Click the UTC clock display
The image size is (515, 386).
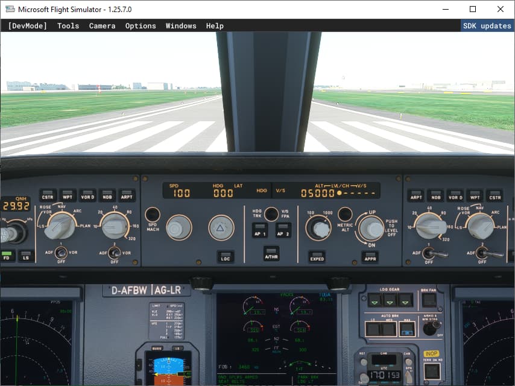[x=385, y=375]
